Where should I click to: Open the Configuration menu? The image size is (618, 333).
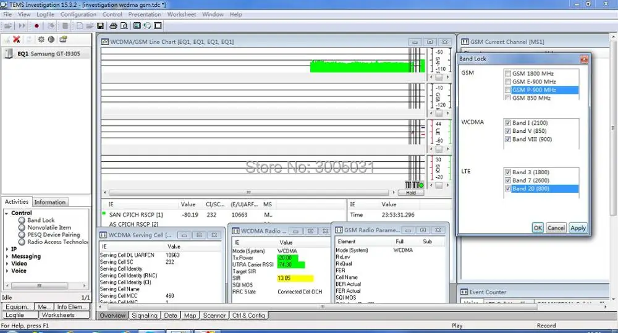(x=78, y=15)
